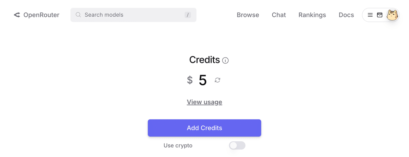Open the Browse page
Screen dimensions: 409x157
tap(248, 15)
